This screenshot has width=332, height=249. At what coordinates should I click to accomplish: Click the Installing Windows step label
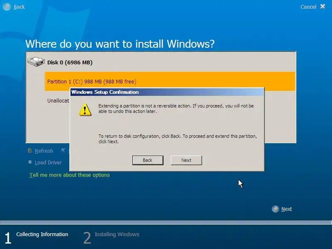pyautogui.click(x=117, y=234)
